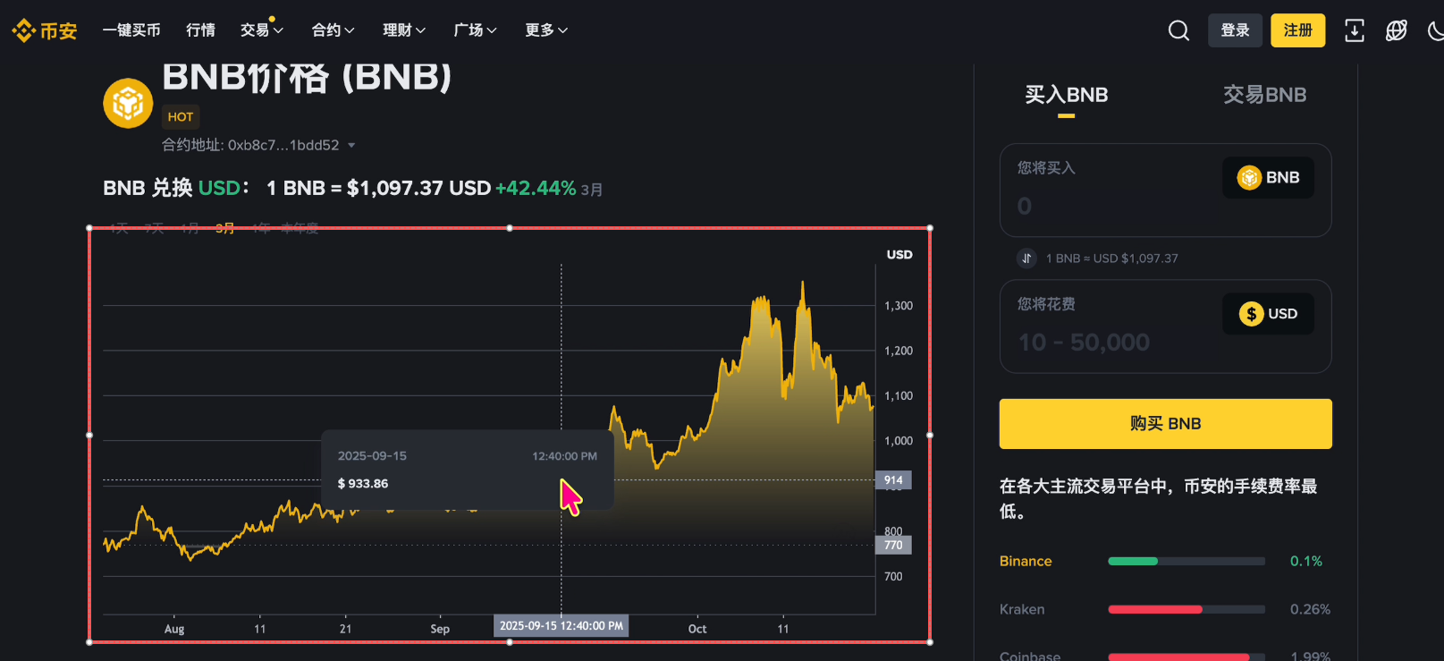Select the 本年度 chart range
This screenshot has height=661, width=1444.
point(300,228)
